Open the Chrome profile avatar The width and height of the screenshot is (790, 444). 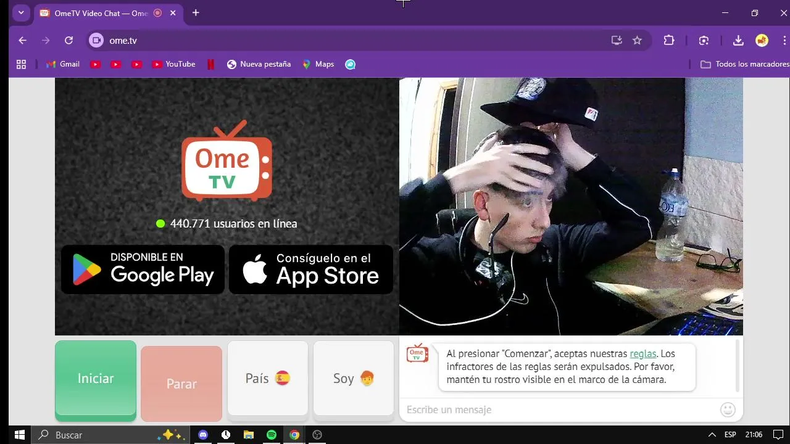point(762,41)
